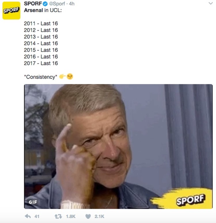View the 1.8K retweets count
The height and width of the screenshot is (223, 216).
coord(71,216)
